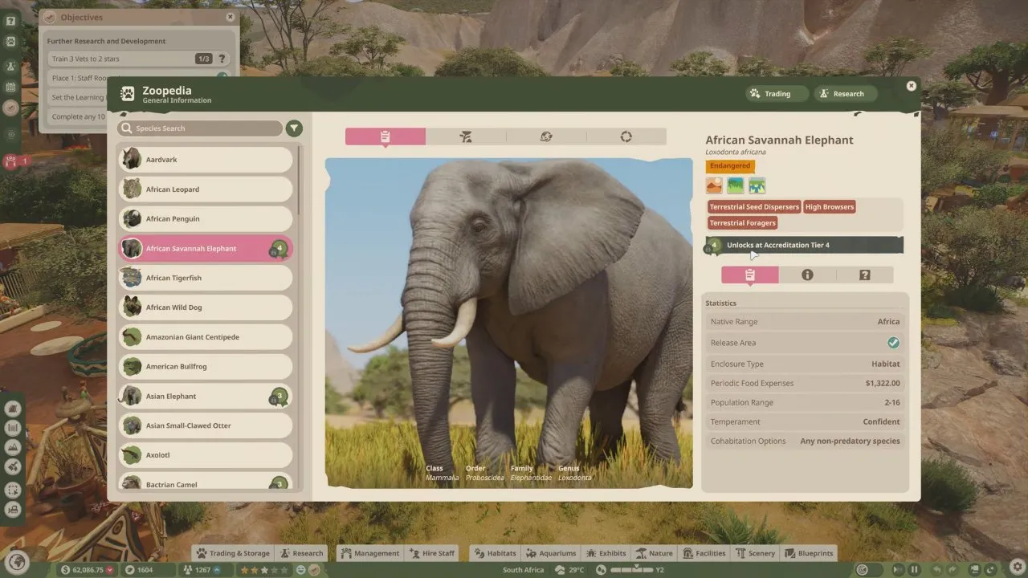Click the savannah biome icon under Endangered
Screen dimensions: 1028x578
pyautogui.click(x=714, y=186)
